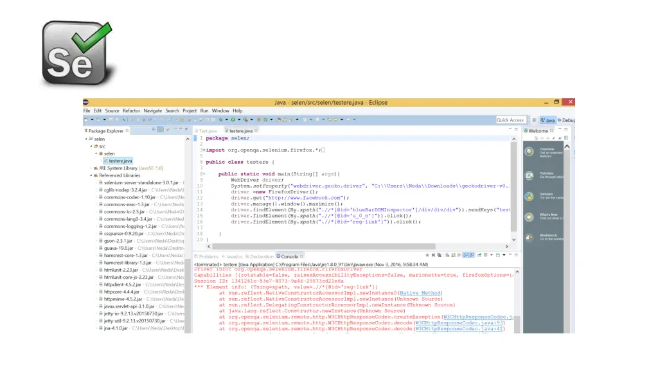Click the New Java Class green icon
This screenshot has height=370, width=658.
(x=265, y=119)
